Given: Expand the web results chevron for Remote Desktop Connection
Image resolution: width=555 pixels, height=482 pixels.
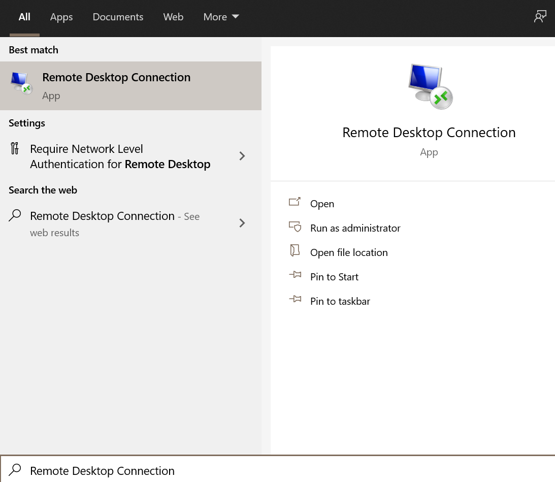Looking at the screenshot, I should pyautogui.click(x=242, y=223).
